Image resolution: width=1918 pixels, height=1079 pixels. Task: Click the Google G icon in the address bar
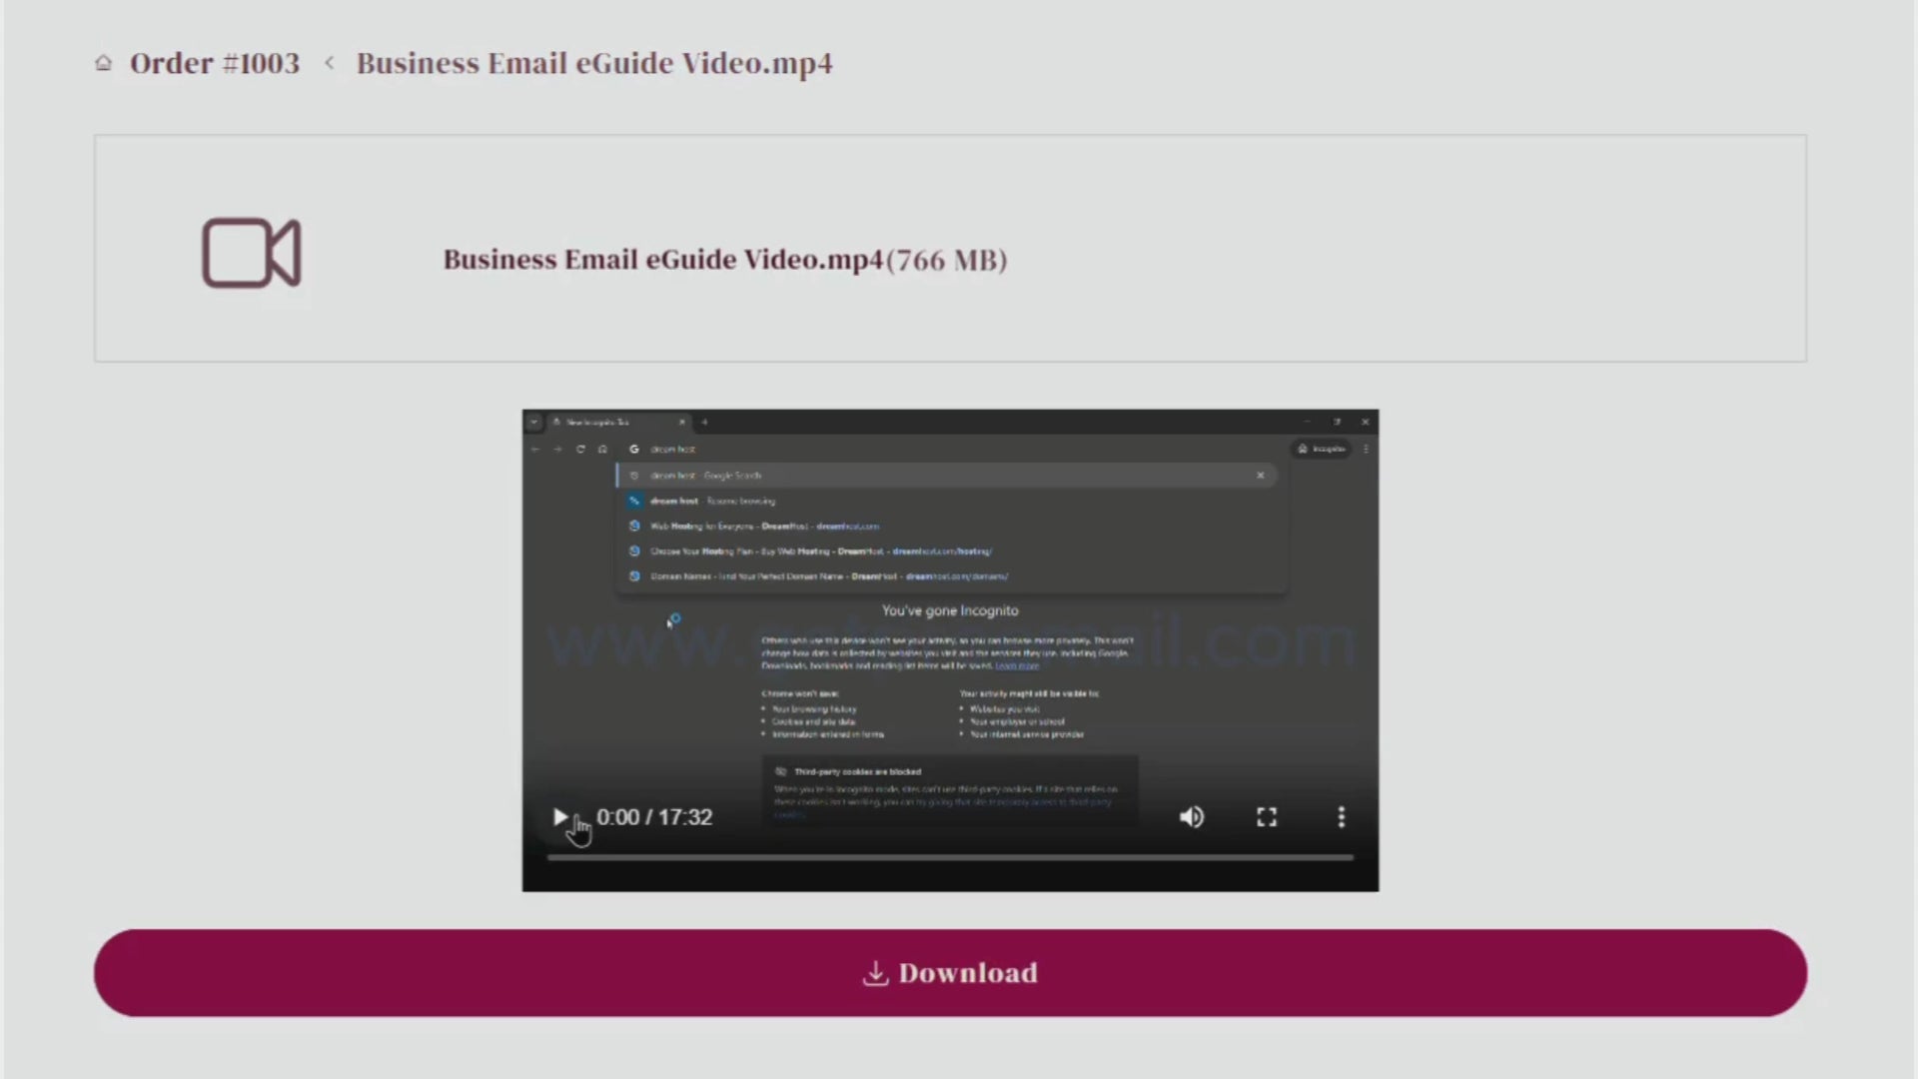pyautogui.click(x=634, y=450)
